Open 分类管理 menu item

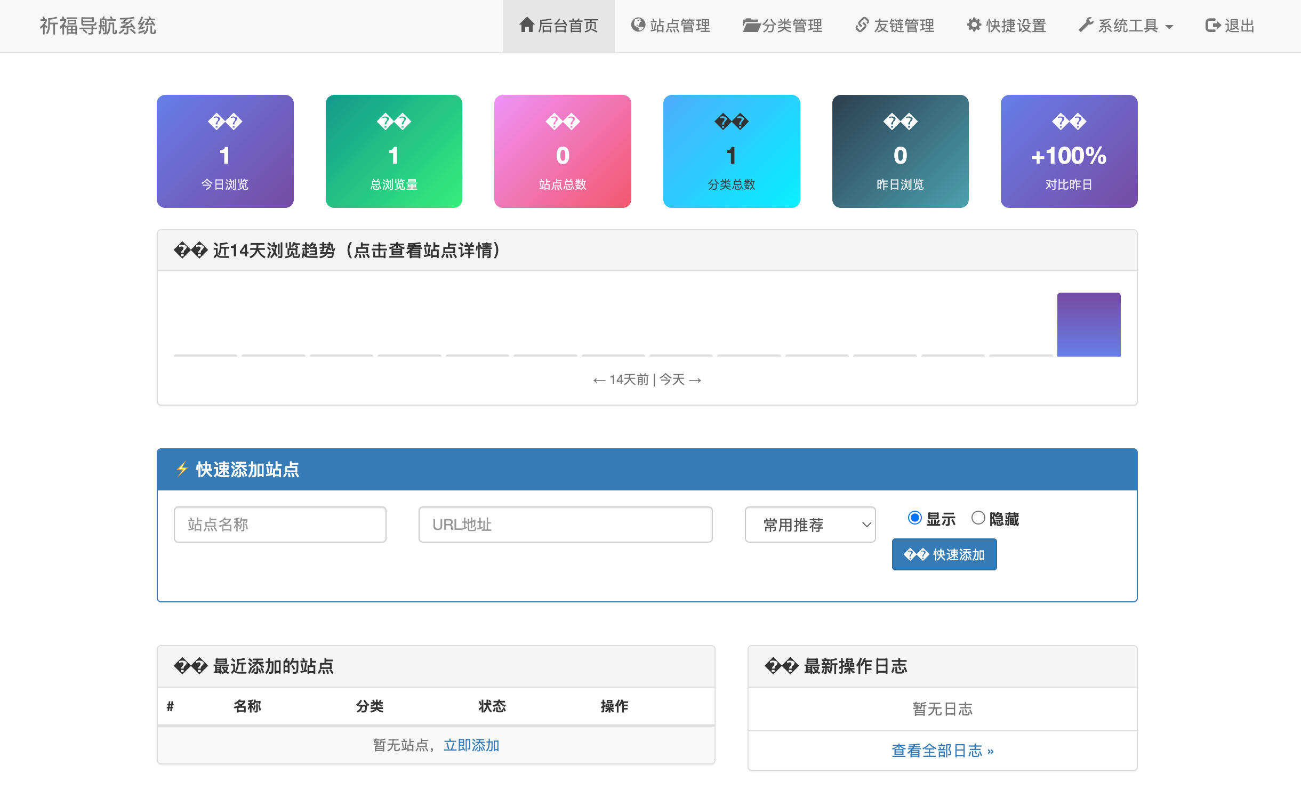(783, 26)
